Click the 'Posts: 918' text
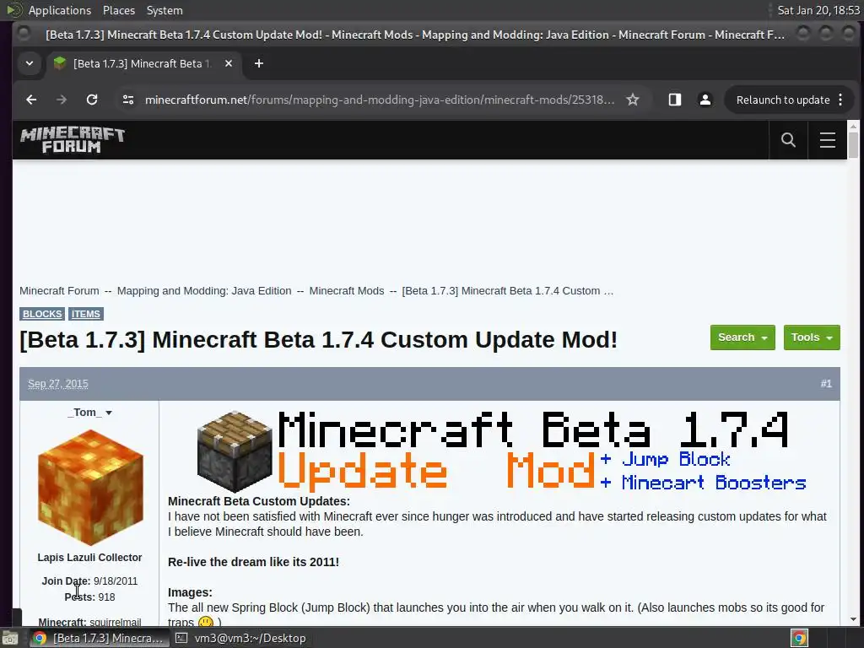This screenshot has height=648, width=864. click(x=89, y=597)
